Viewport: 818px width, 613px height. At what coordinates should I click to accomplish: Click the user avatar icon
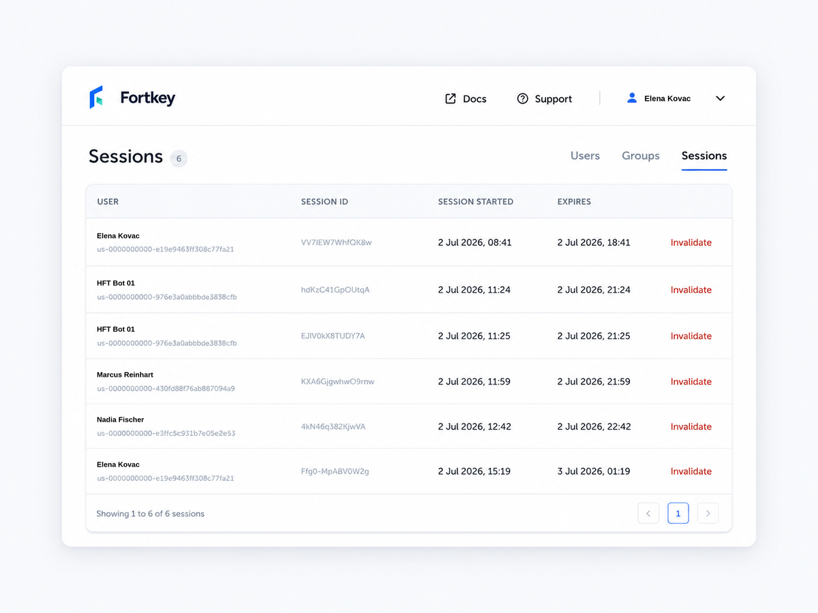pos(632,98)
